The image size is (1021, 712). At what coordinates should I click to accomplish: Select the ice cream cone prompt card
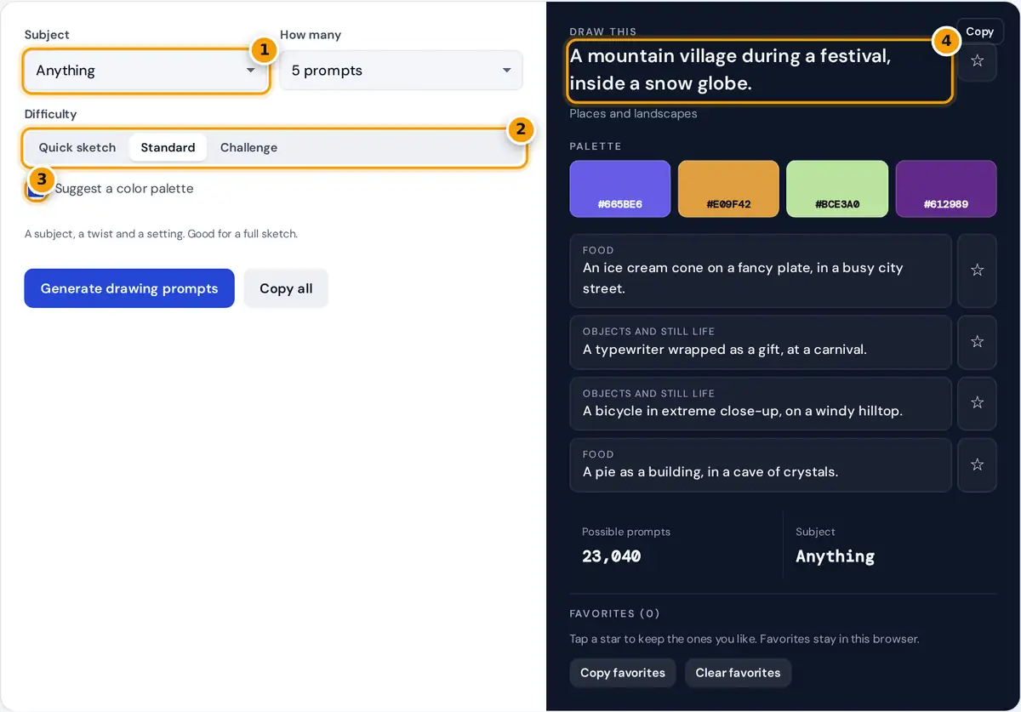tap(761, 271)
